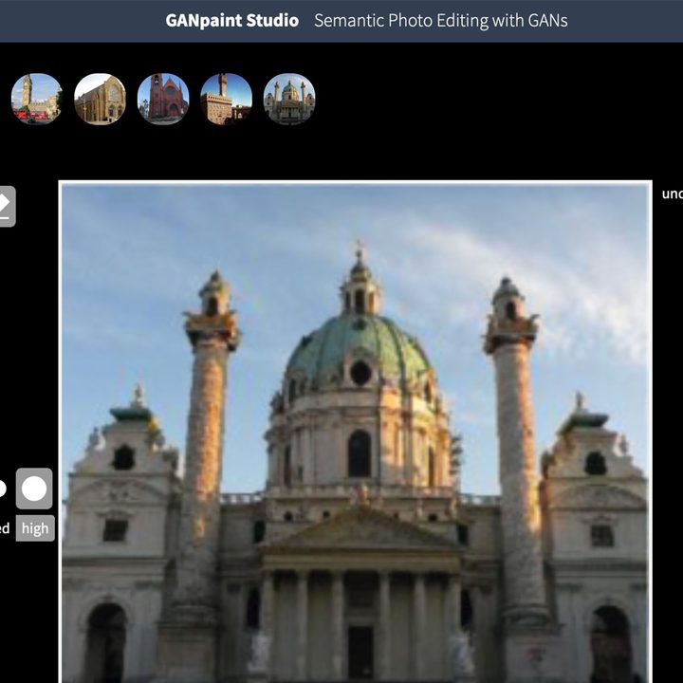
Task: Choose the tan stone church thumbnail
Action: coord(100,99)
